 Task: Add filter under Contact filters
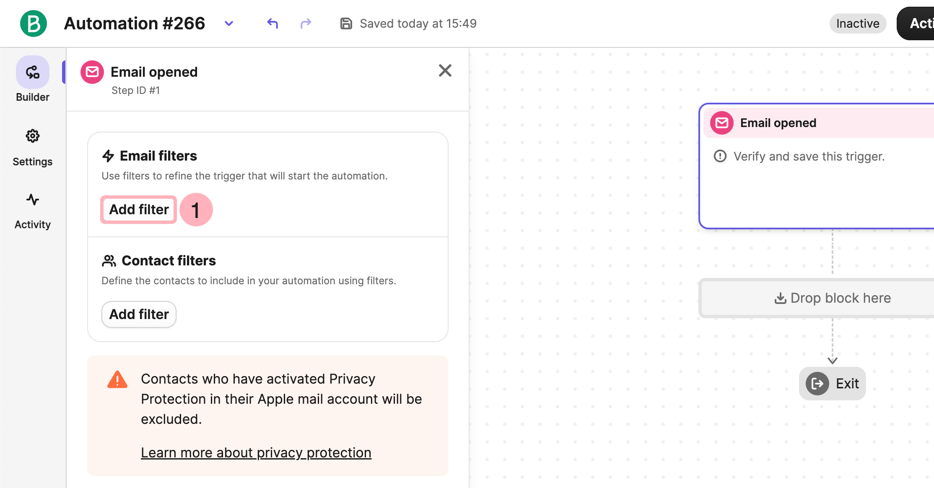139,314
